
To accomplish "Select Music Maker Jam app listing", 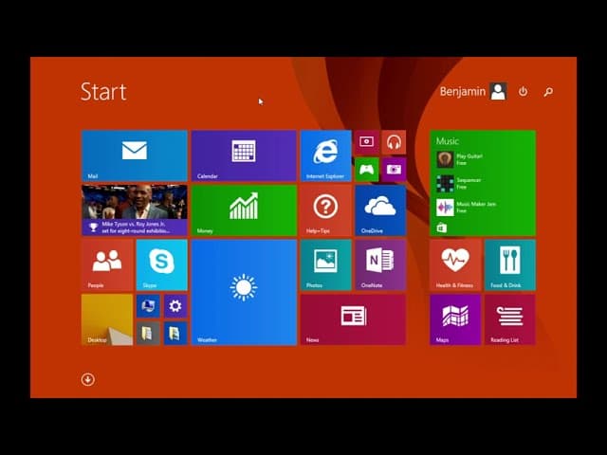I will click(x=467, y=208).
